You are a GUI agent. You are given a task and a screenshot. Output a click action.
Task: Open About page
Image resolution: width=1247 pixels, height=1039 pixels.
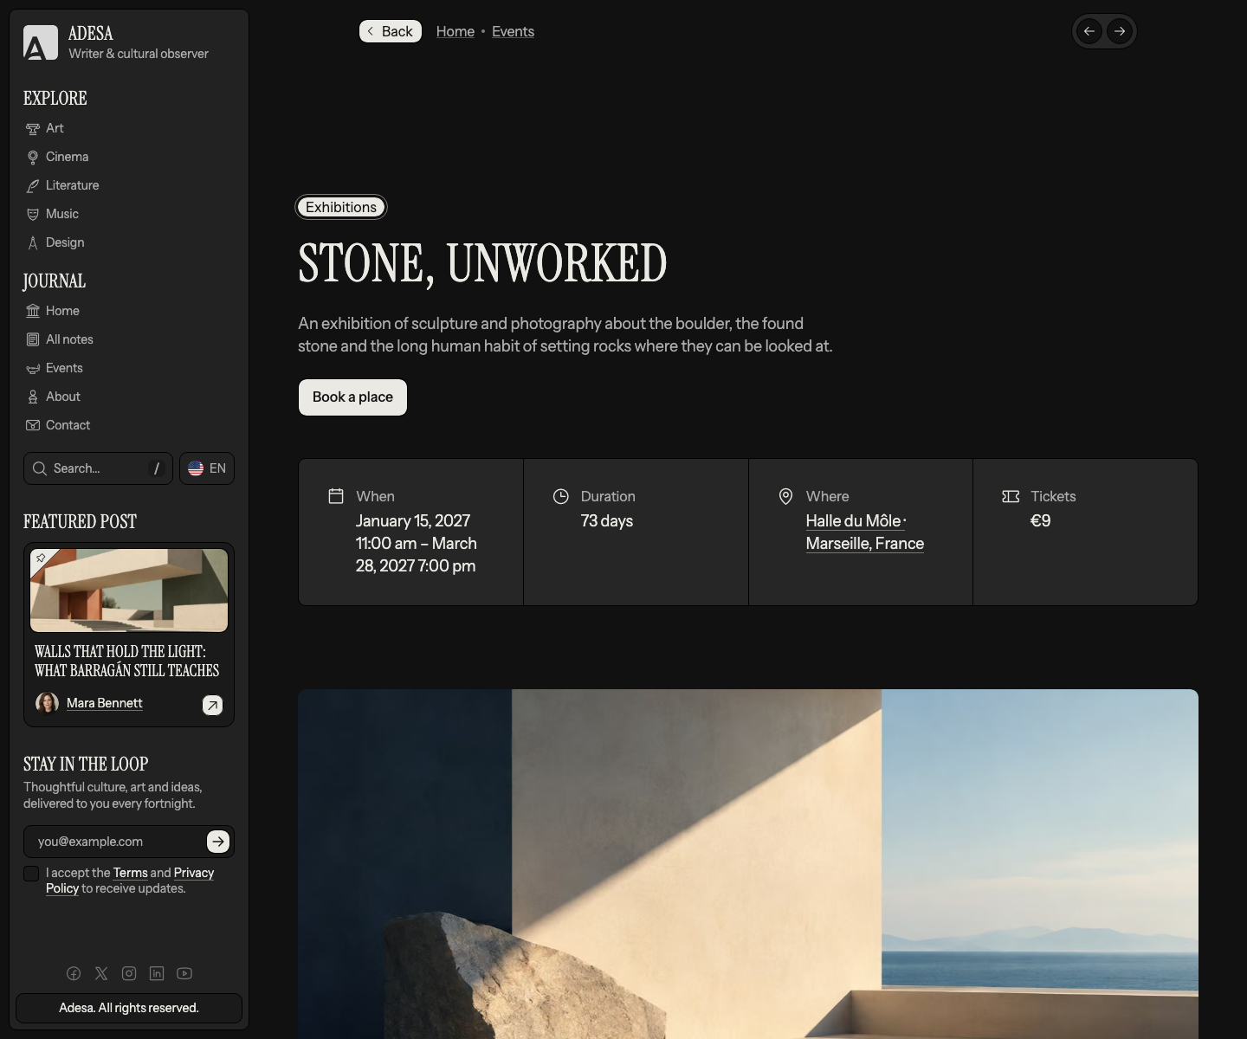54,397
